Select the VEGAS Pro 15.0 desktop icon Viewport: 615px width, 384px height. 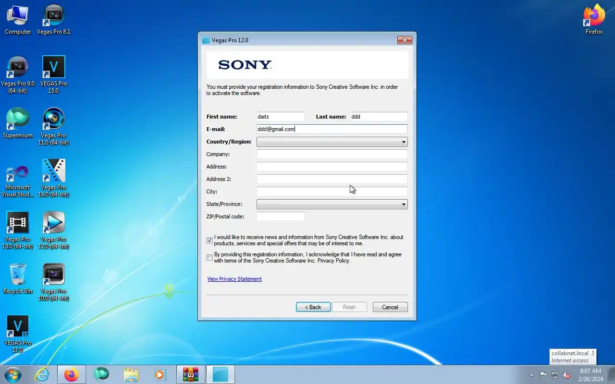(x=53, y=75)
